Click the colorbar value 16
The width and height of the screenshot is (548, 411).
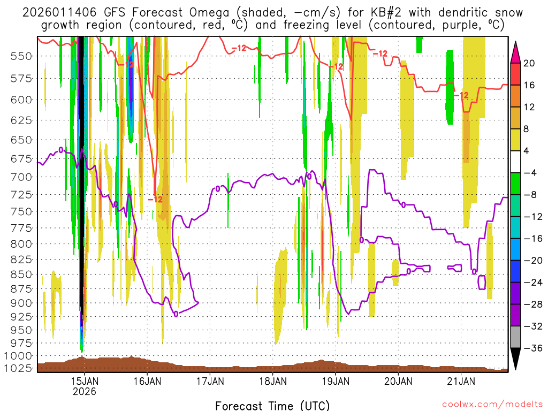[x=529, y=85]
